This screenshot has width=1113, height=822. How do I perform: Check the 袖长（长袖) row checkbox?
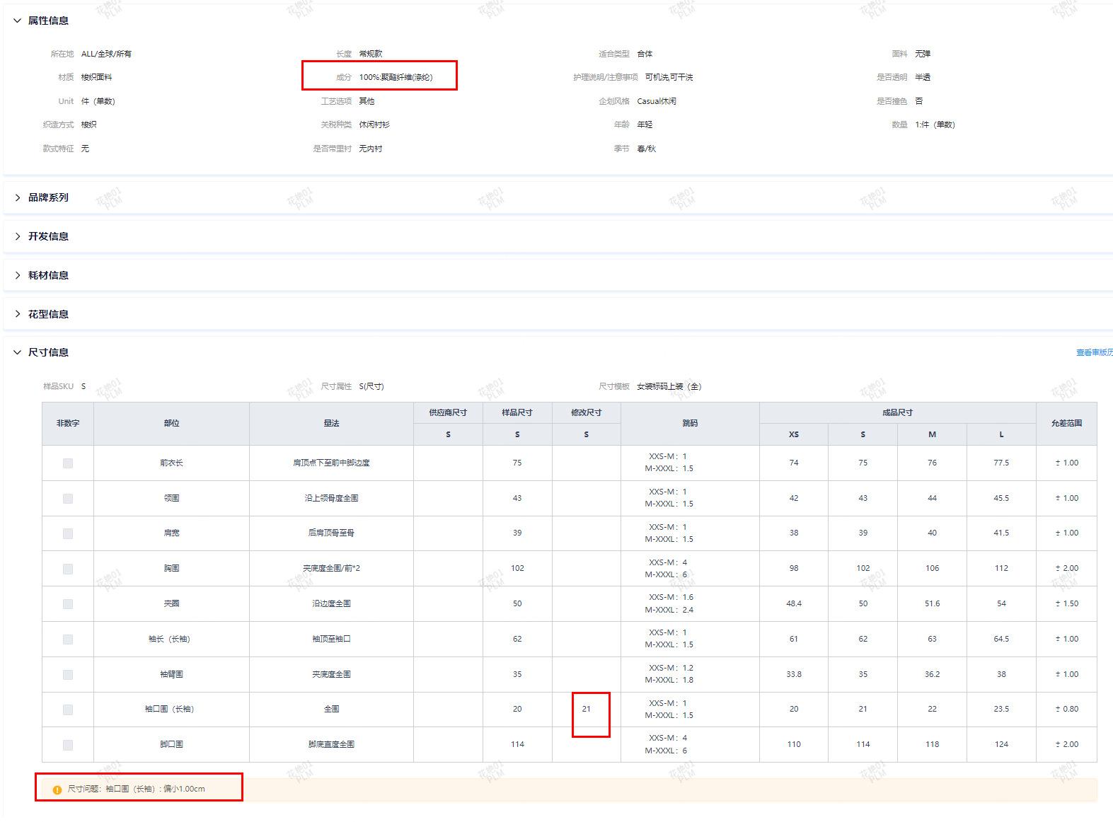68,639
